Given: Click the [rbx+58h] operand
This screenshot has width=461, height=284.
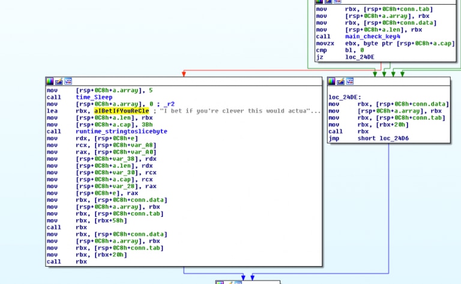Looking at the screenshot, I should tap(110, 220).
